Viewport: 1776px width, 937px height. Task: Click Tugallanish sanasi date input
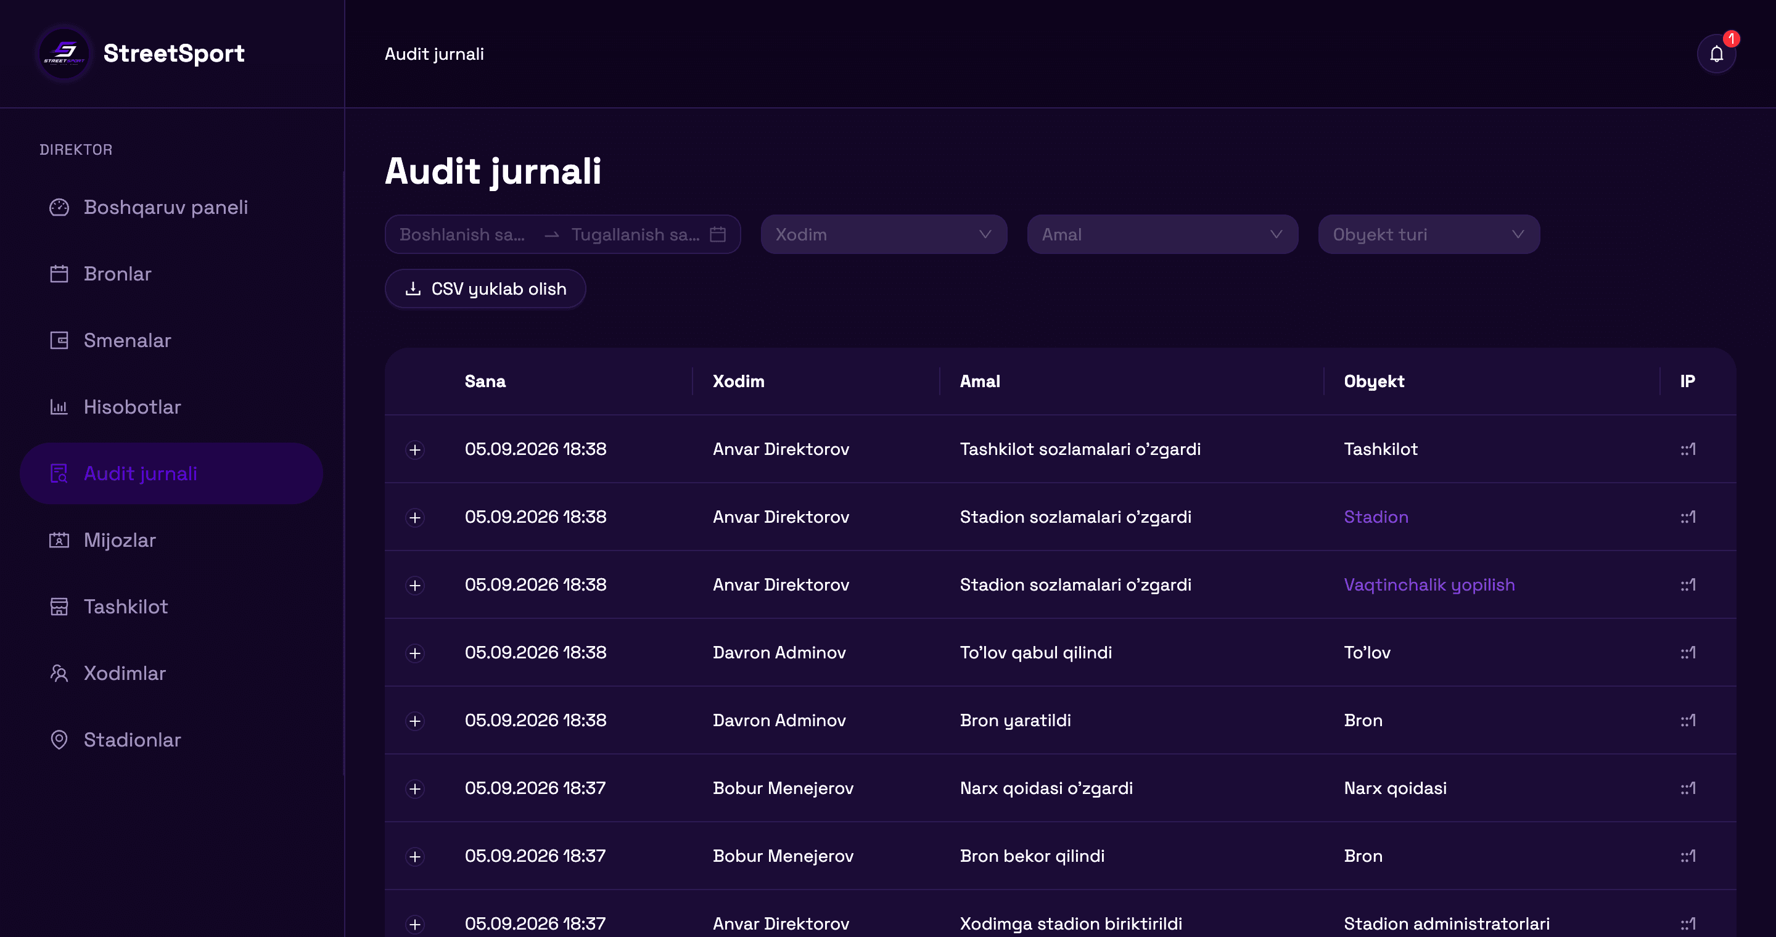[x=635, y=234]
